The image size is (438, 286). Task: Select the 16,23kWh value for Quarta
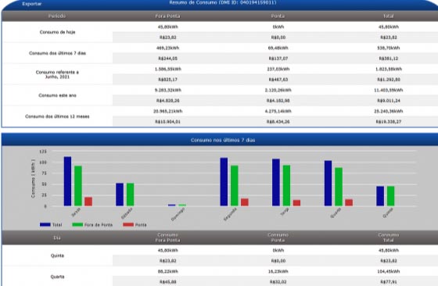pos(278,271)
